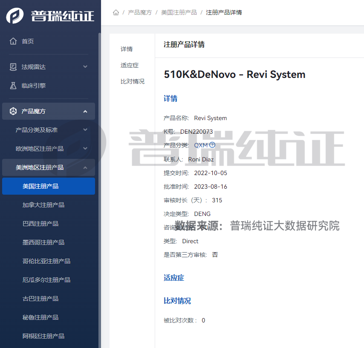
Task: Click the 批准时间 value 2023-08-16
Action: 211,187
